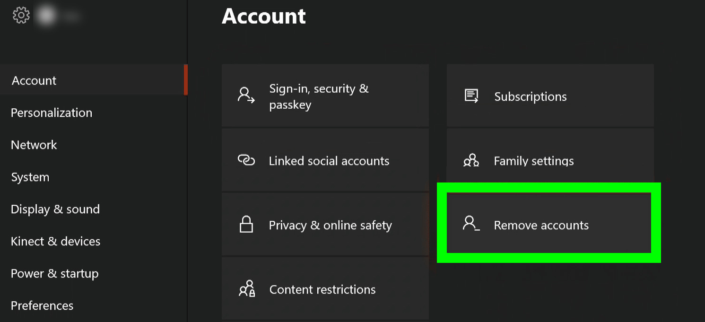
Task: Click the privacy padlock icon
Action: pos(246,225)
